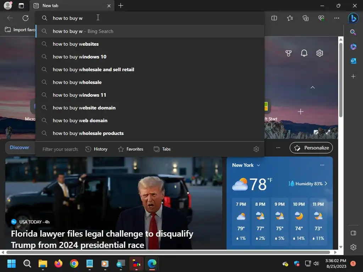Click the Personalize button

(x=311, y=148)
